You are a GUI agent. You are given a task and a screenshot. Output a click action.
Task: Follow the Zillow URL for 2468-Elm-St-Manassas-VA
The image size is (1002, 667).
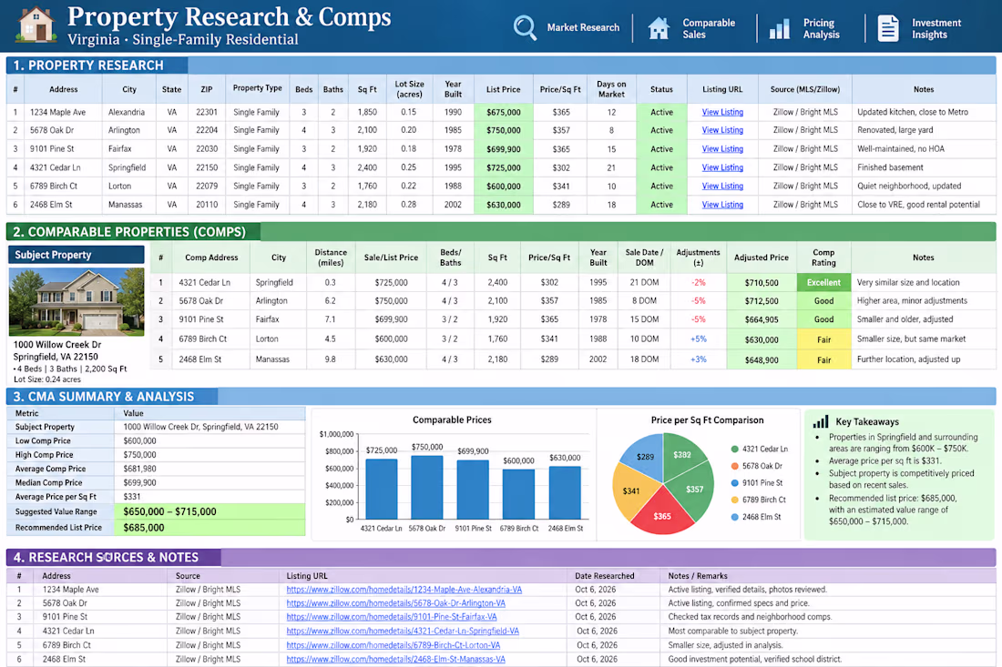coord(395,660)
